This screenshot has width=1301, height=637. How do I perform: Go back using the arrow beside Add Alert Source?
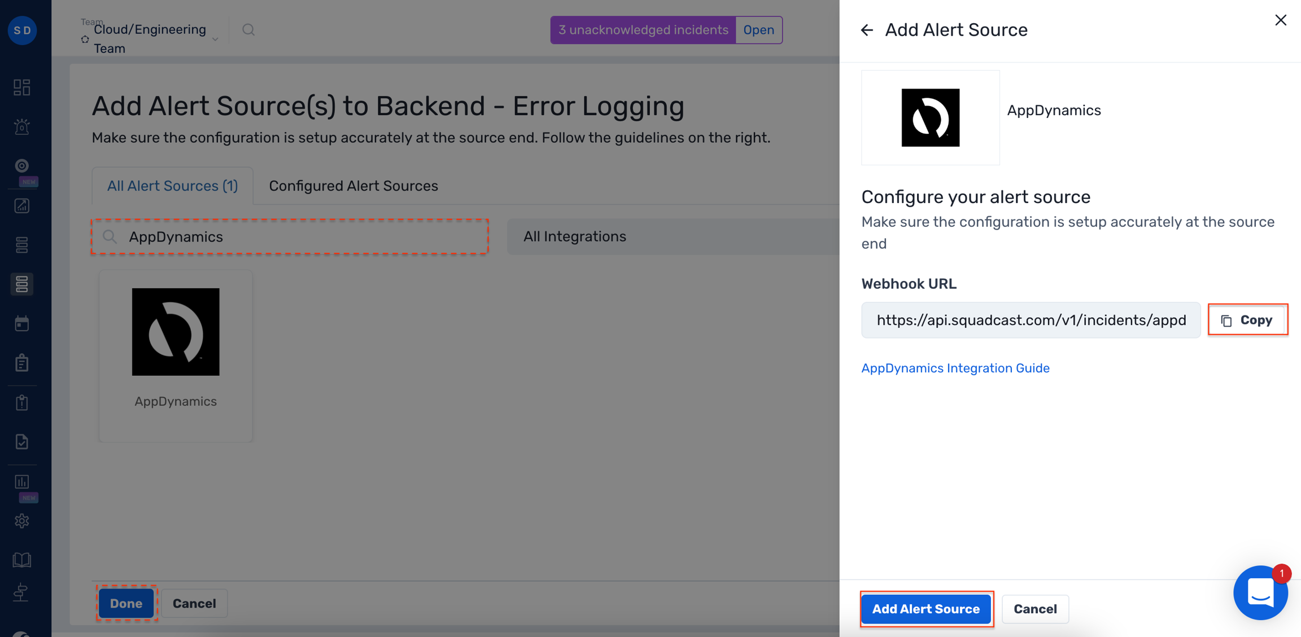(867, 30)
